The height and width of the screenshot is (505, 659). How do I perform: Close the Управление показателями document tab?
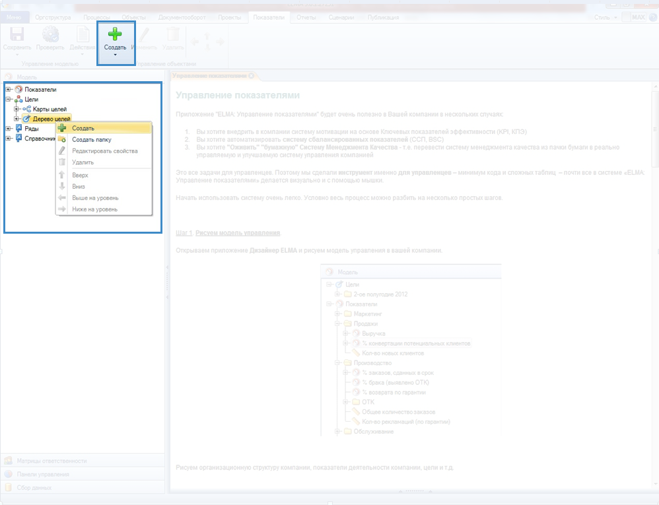tap(251, 76)
